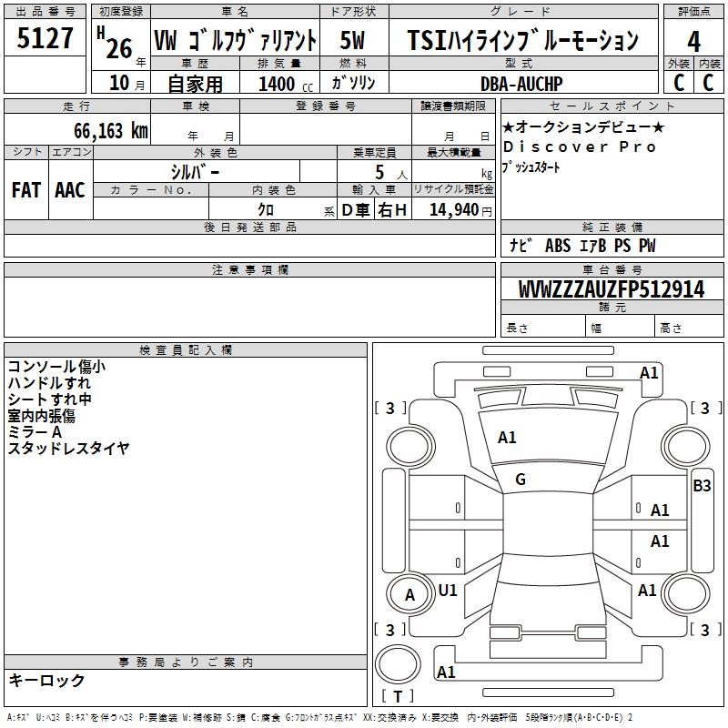Select the U1 dent mark on diagram
Screen dimensions: 728x728
448,590
